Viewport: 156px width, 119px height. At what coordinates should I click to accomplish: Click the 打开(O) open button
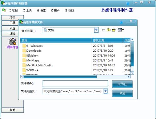click(122, 84)
